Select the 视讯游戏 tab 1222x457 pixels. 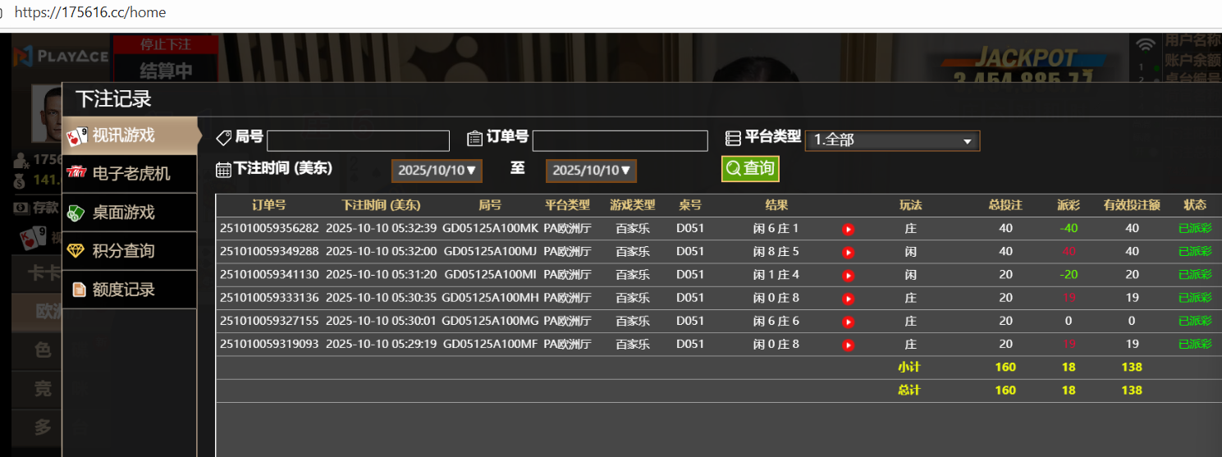[x=130, y=135]
